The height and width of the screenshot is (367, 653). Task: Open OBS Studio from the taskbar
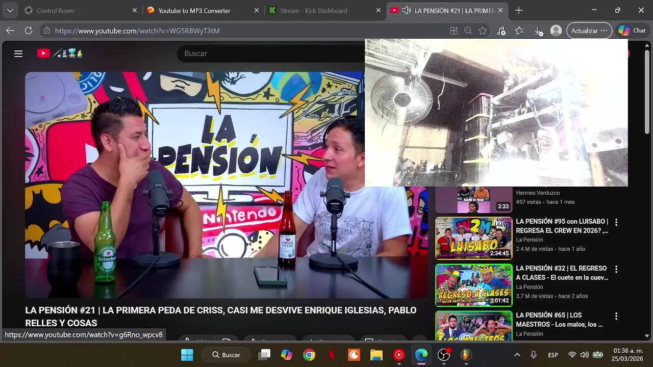pos(444,355)
